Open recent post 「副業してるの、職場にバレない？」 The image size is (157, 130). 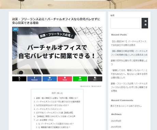129,74
